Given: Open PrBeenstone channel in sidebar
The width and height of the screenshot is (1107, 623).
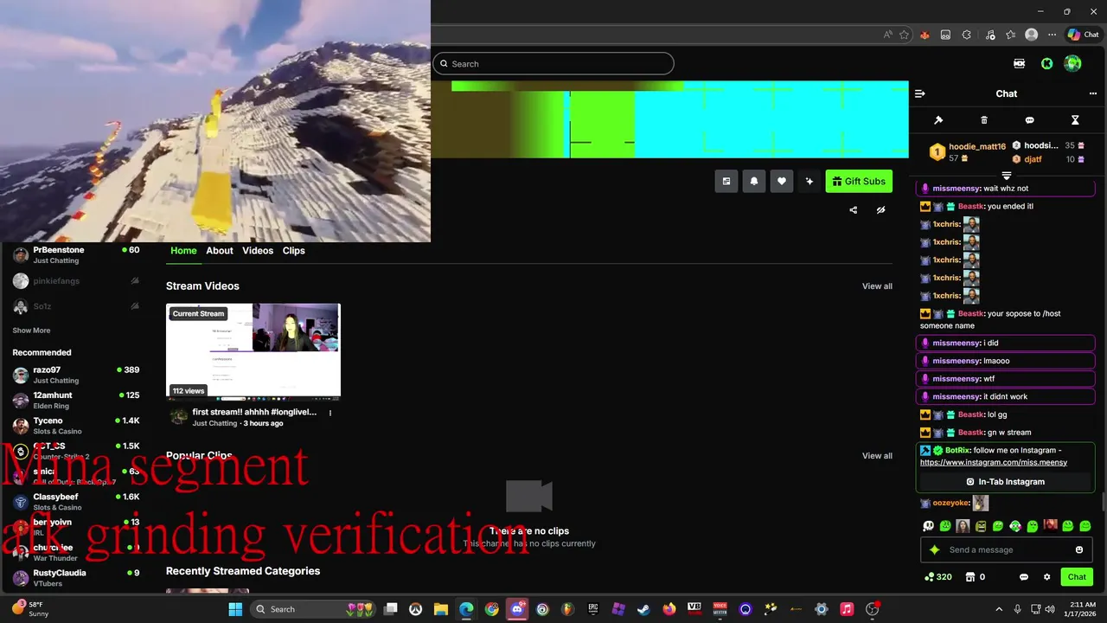Looking at the screenshot, I should [x=76, y=254].
